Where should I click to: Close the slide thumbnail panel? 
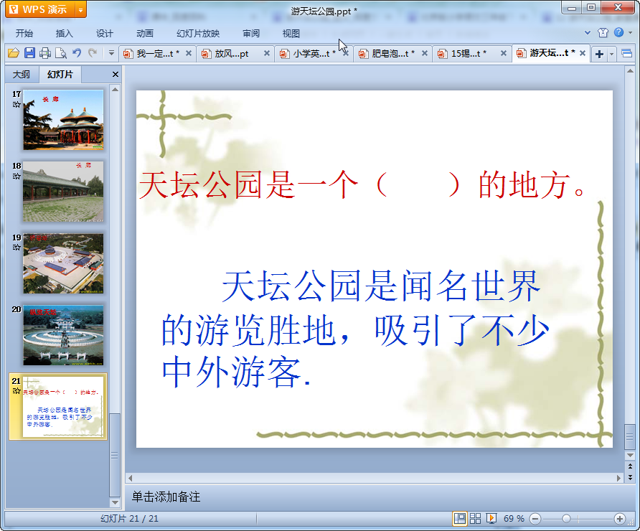click(115, 75)
